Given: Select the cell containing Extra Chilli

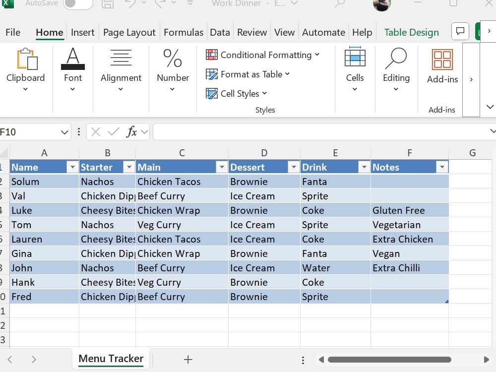Looking at the screenshot, I should coord(410,268).
